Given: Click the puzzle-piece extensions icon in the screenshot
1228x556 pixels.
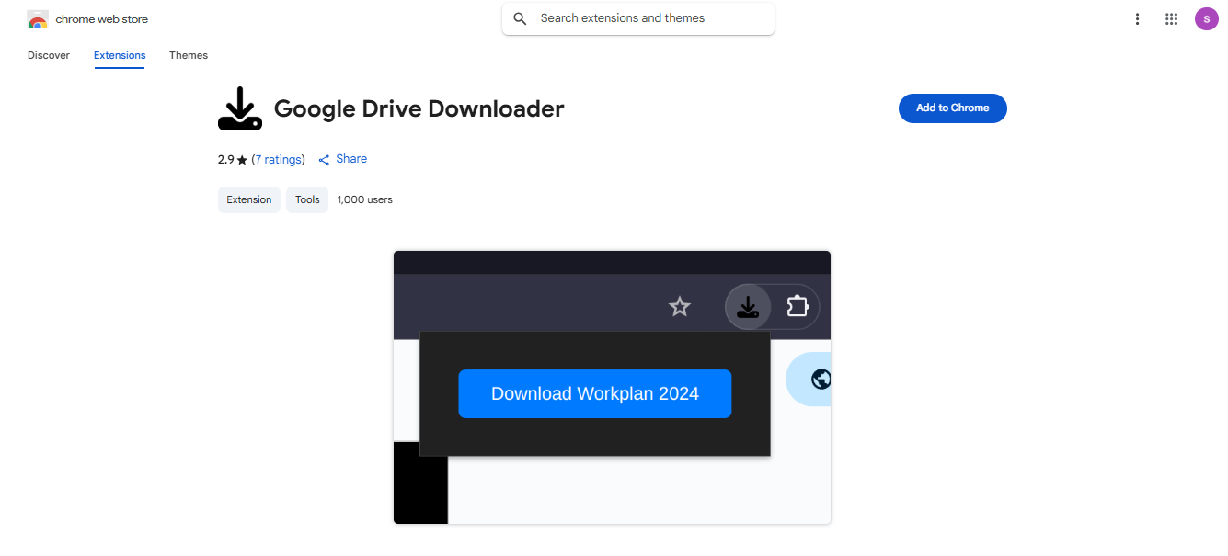Looking at the screenshot, I should pos(797,306).
